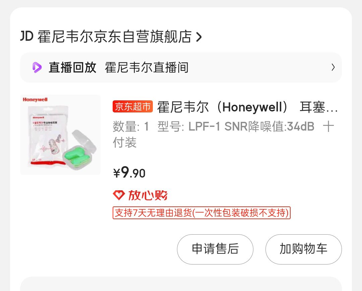Open 霍尼韦尔京东自营旗舰店 store page

tap(115, 37)
